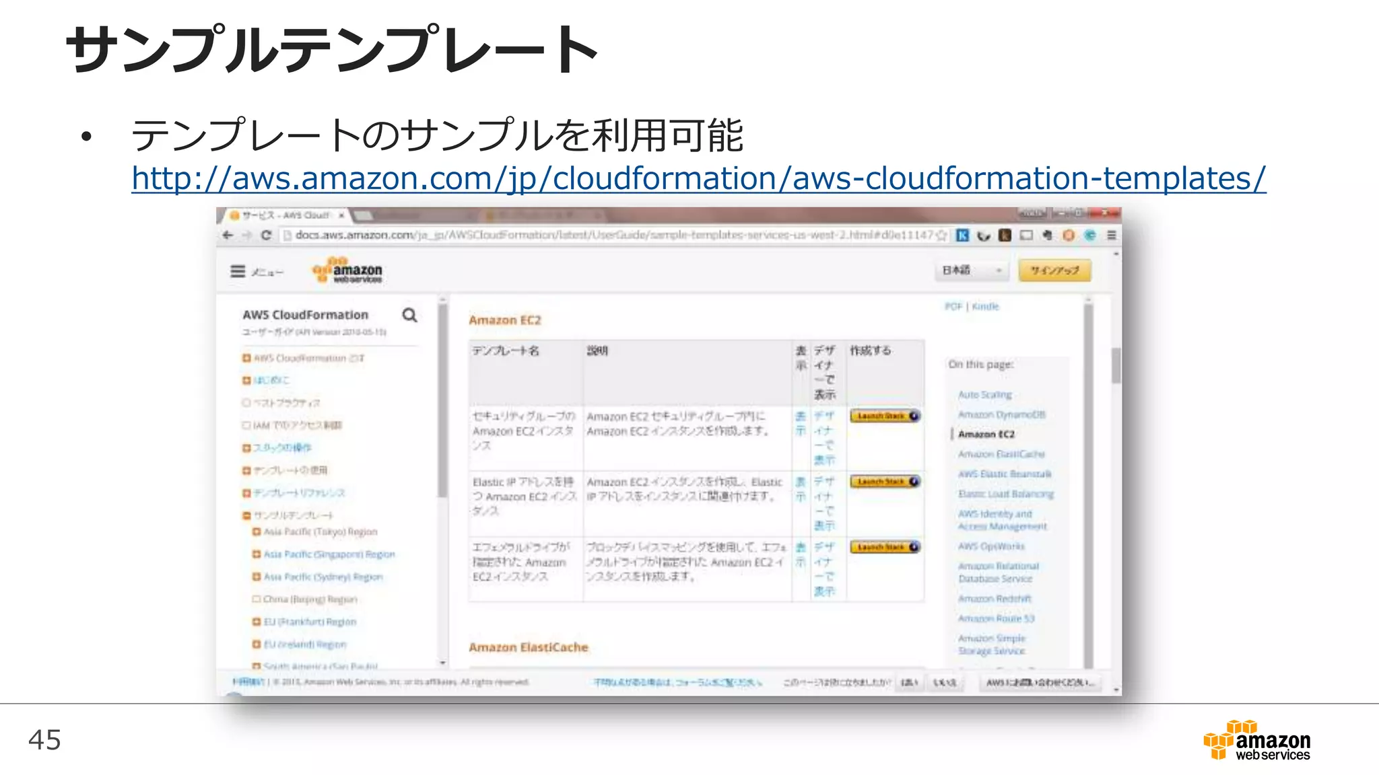
Task: Open the EU (Frankfurt) Region entry
Action: coord(310,622)
